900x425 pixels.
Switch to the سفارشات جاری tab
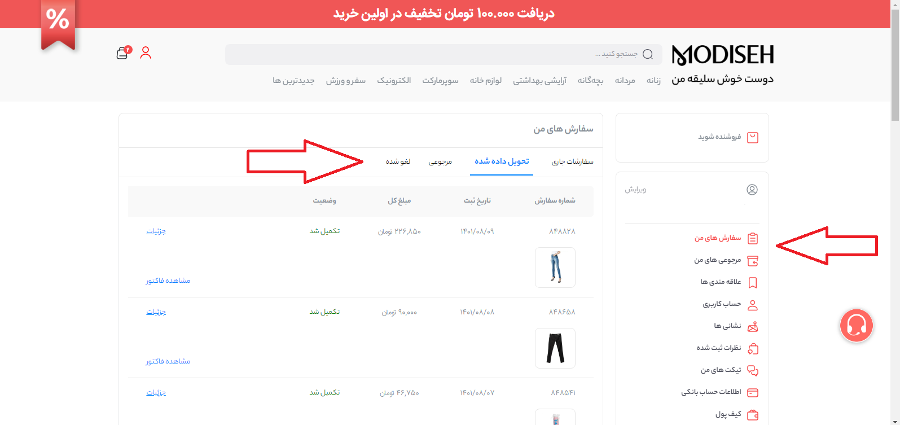pos(572,162)
